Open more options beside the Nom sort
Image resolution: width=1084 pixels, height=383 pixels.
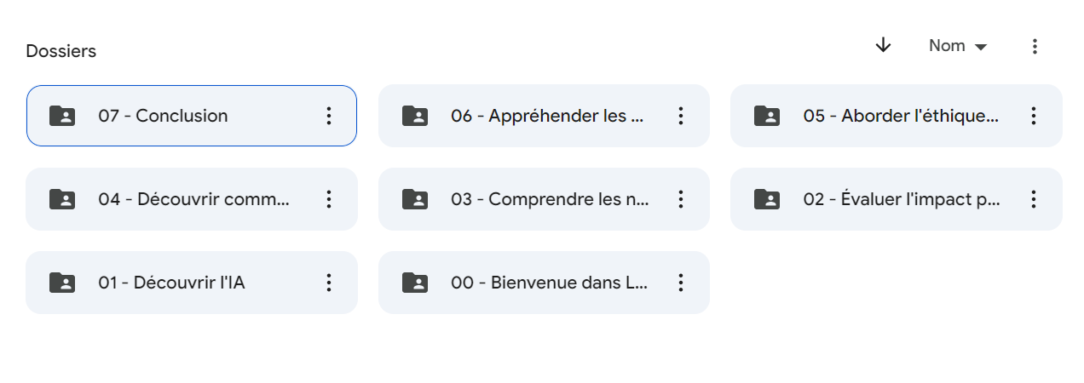(x=1035, y=46)
